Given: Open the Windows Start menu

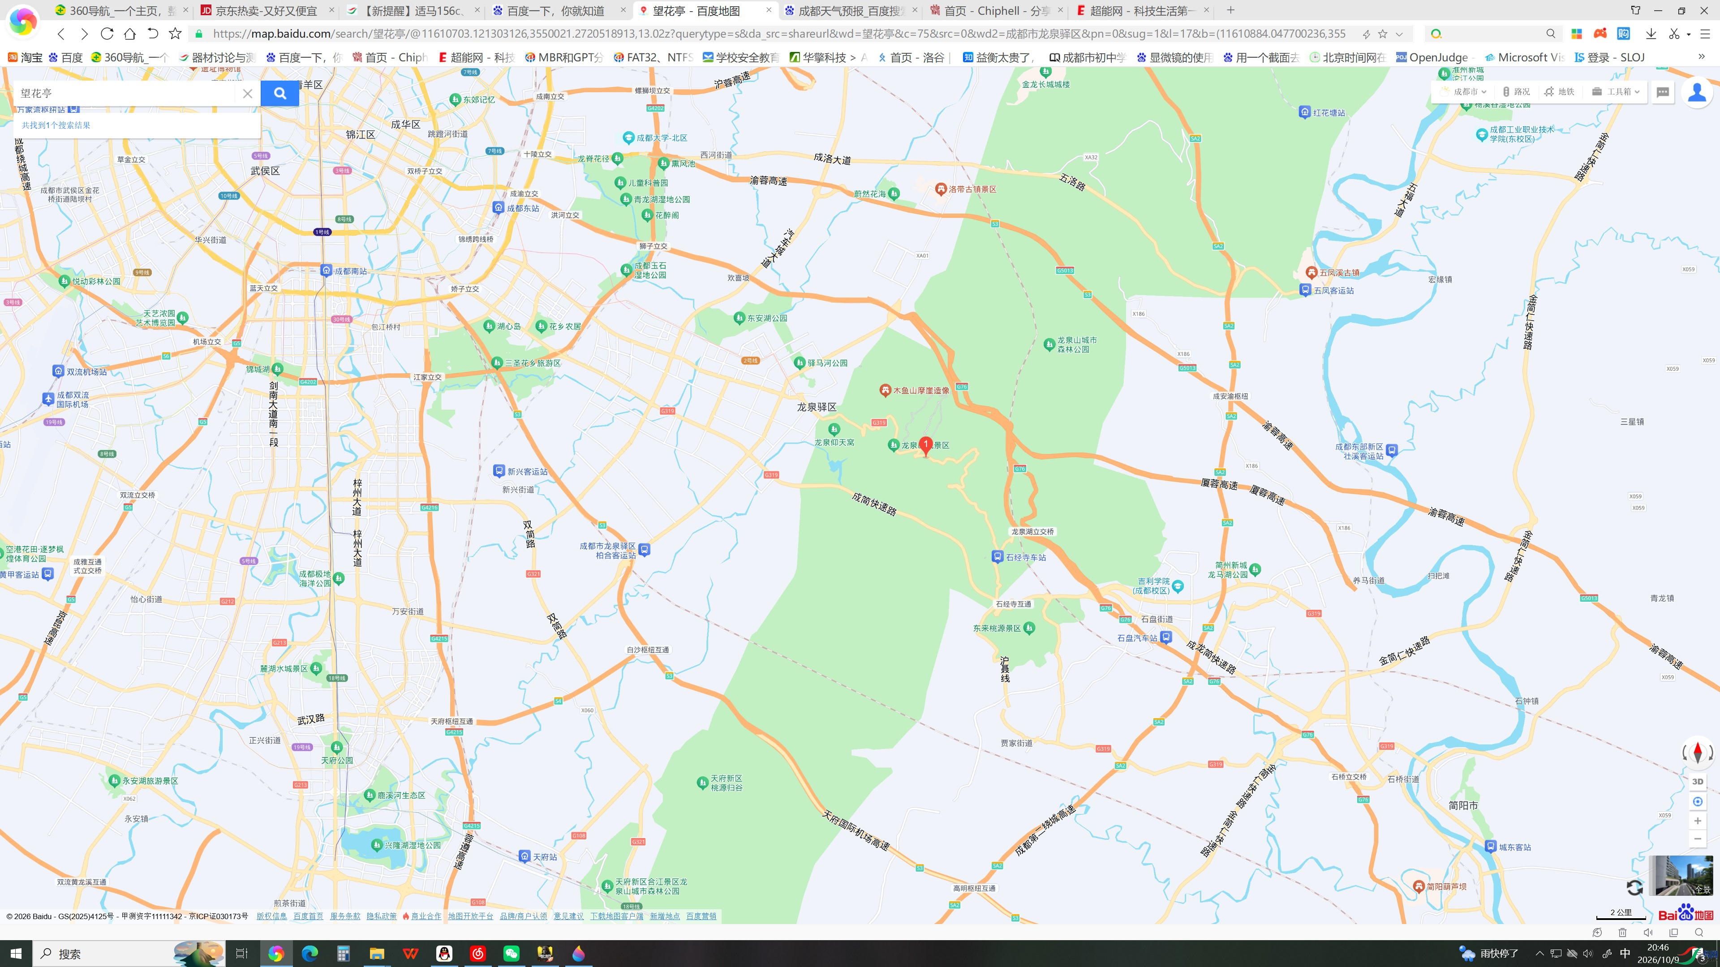Looking at the screenshot, I should click(16, 954).
